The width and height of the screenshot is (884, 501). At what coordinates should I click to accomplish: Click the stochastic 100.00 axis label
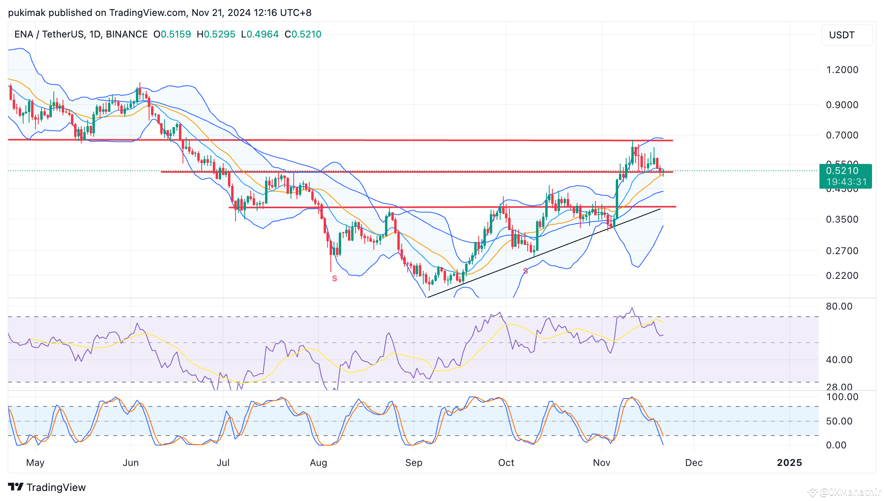tap(842, 397)
